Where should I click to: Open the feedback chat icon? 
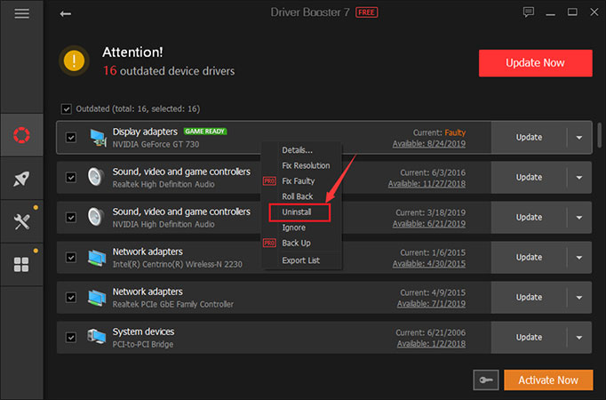(x=529, y=12)
